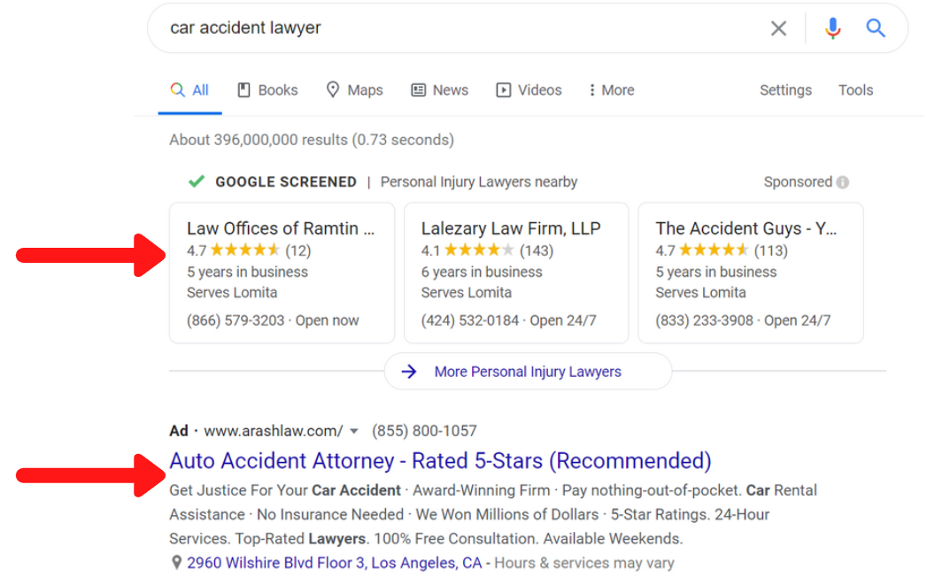Click the phone number (866) 579-3203
Screen dimensions: 927x577
click(236, 320)
